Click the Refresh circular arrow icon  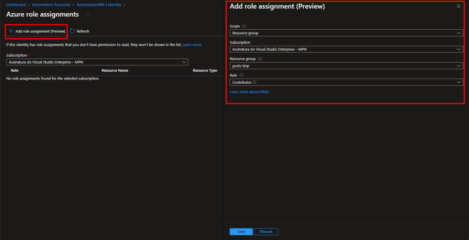pos(72,31)
